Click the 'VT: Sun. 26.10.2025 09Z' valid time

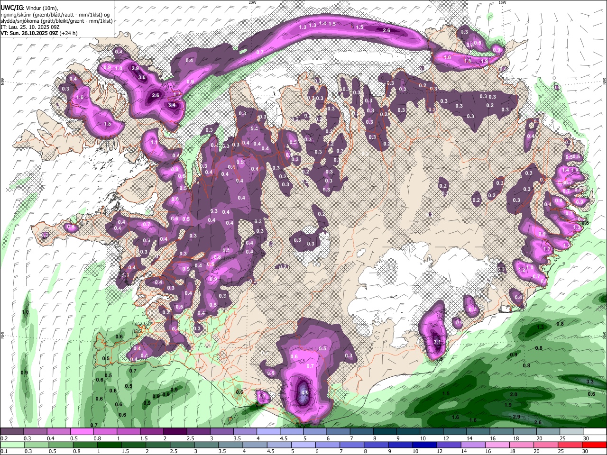pyautogui.click(x=29, y=33)
